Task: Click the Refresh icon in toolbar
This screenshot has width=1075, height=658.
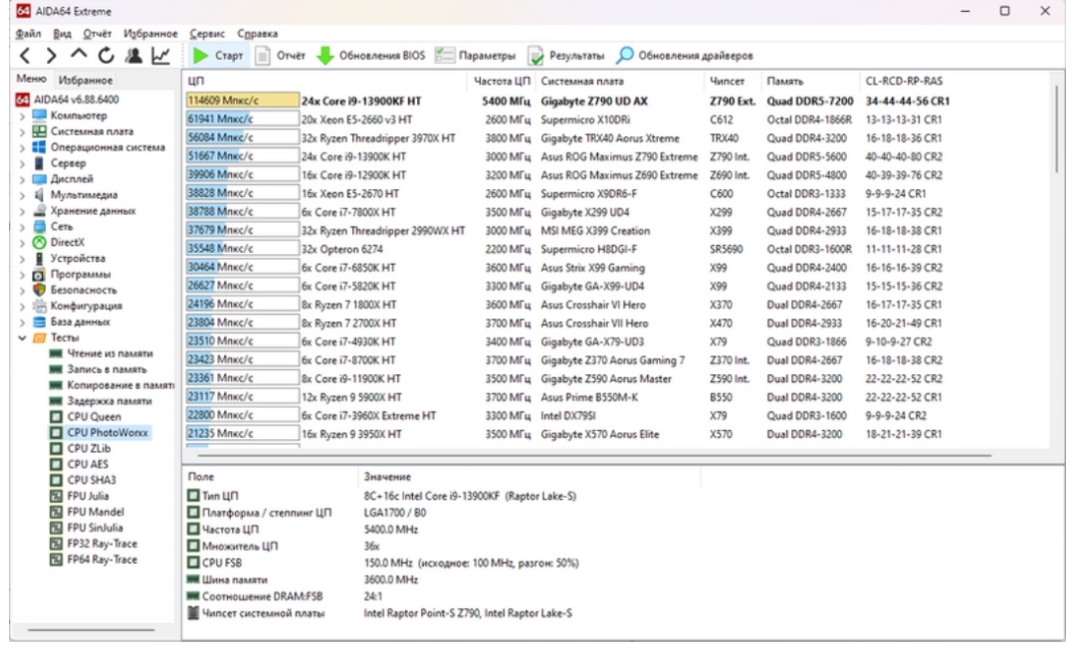Action: pyautogui.click(x=107, y=56)
